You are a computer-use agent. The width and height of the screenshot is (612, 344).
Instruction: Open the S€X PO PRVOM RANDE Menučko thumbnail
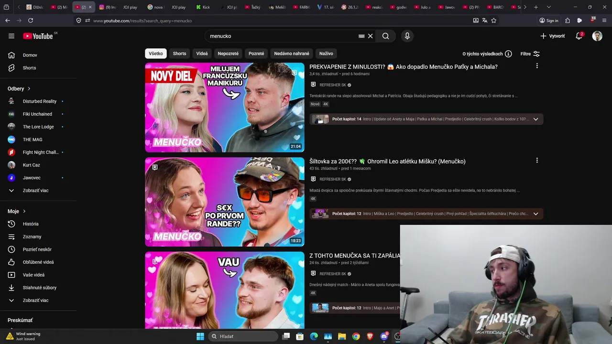225,202
